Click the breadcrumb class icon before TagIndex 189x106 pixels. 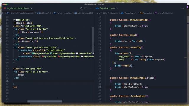141,13
